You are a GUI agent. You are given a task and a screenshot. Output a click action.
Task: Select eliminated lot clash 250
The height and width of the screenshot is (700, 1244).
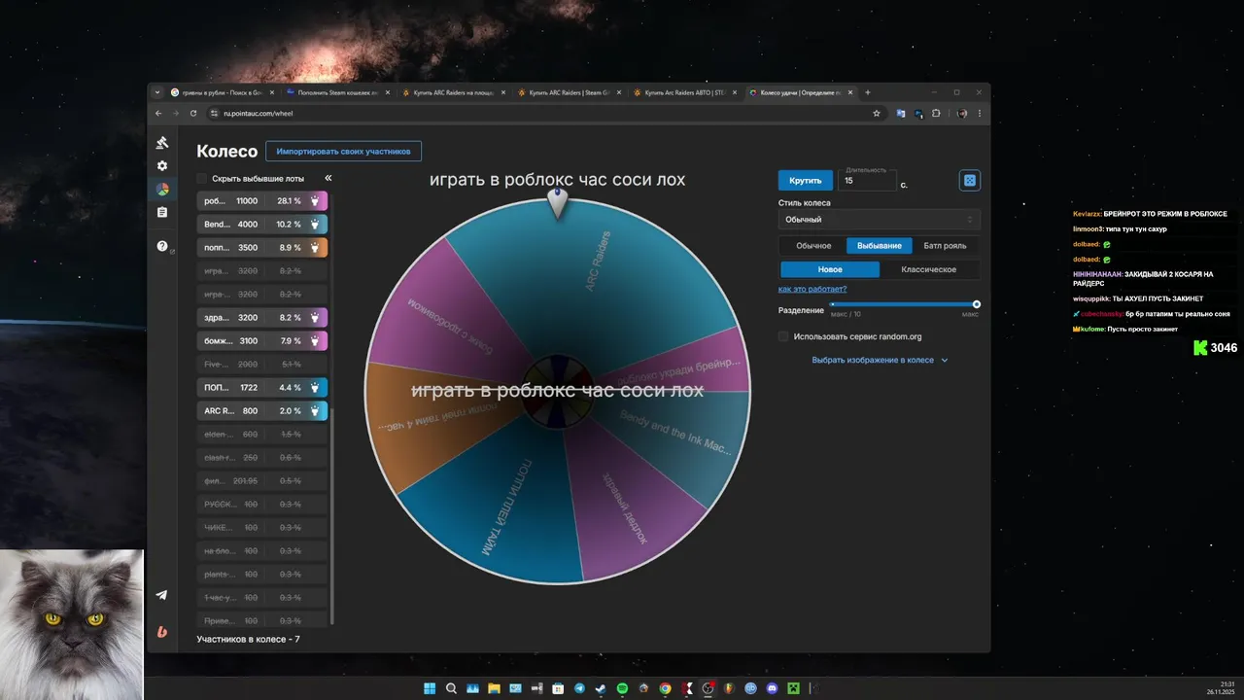pos(262,458)
